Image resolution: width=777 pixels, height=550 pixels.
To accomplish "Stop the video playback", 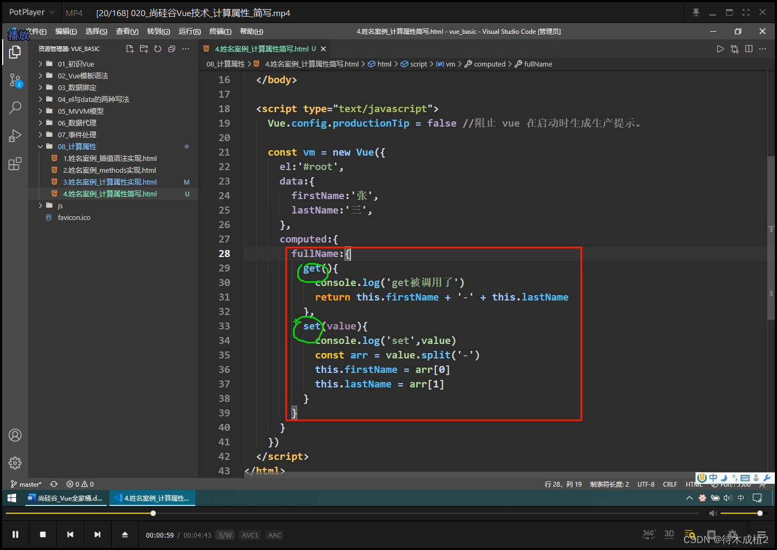I will pos(43,534).
